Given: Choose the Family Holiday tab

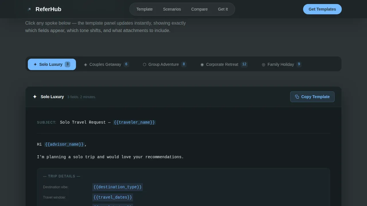Looking at the screenshot, I should pos(282,64).
